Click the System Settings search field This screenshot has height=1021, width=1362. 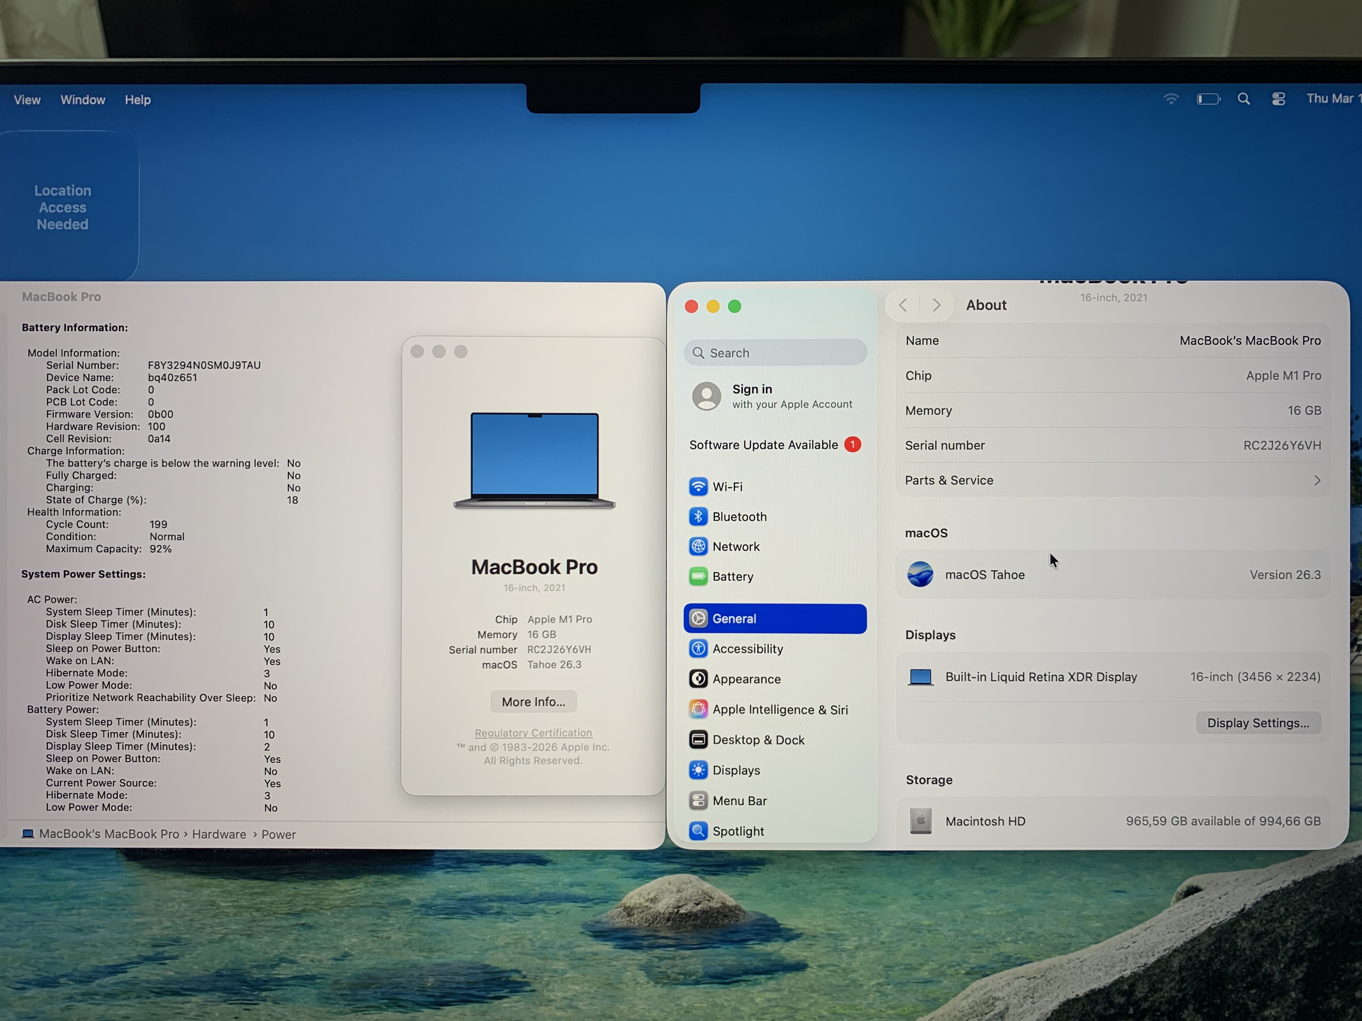(x=775, y=352)
